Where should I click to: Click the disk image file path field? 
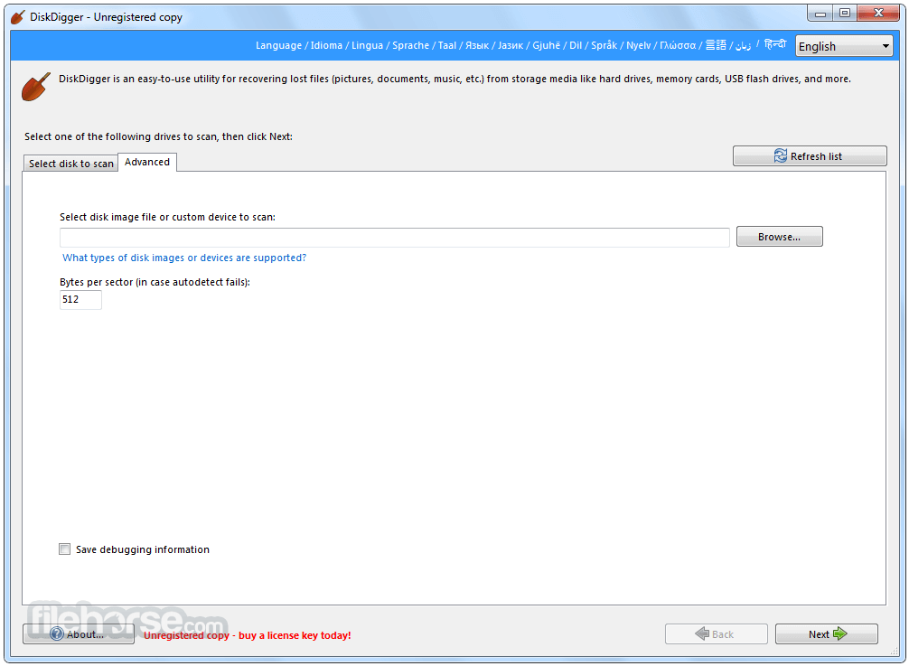pos(394,237)
